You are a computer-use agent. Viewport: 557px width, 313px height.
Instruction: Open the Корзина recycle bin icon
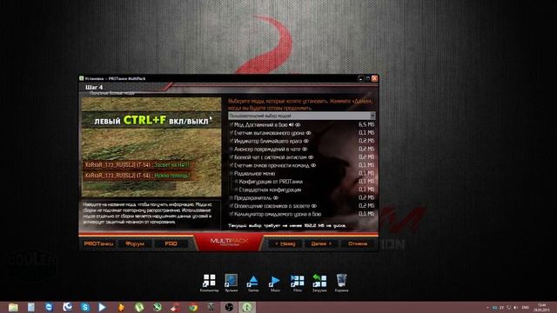point(341,283)
